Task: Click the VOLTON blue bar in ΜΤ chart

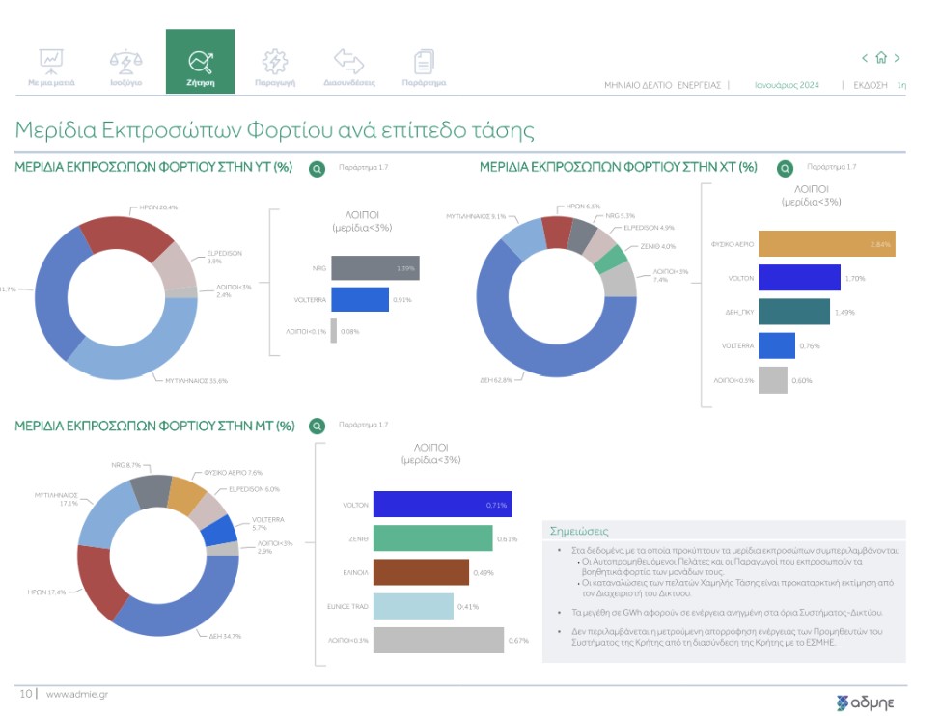Action: [x=441, y=505]
